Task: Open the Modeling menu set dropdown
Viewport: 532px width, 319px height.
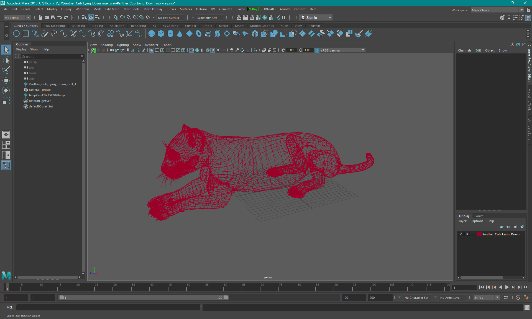Action: click(x=17, y=17)
